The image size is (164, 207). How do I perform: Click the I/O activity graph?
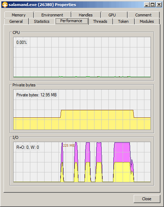(82, 162)
